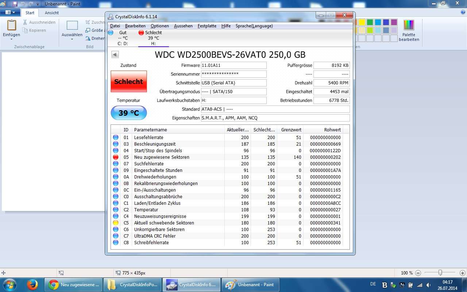Image resolution: width=467 pixels, height=292 pixels.
Task: Open the Hilfe menu
Action: 226,26
